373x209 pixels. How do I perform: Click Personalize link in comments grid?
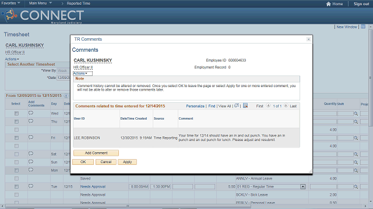(195, 106)
